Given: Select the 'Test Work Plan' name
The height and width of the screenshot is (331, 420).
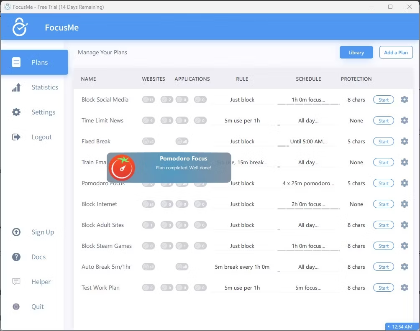Looking at the screenshot, I should point(100,288).
